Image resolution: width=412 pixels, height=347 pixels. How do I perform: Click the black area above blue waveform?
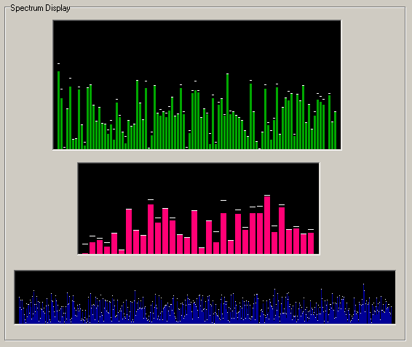(x=205, y=277)
